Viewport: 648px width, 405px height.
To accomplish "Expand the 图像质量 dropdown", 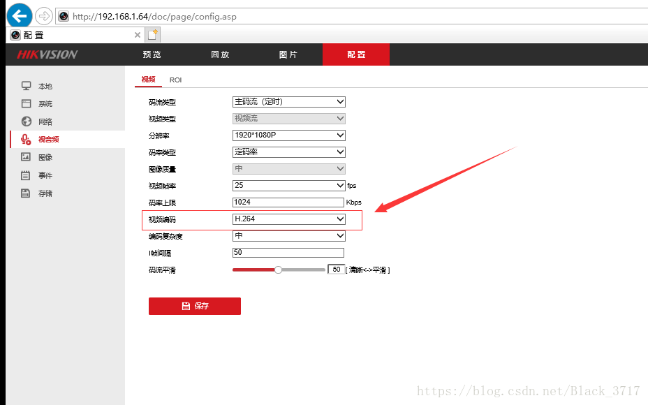I will 289,168.
